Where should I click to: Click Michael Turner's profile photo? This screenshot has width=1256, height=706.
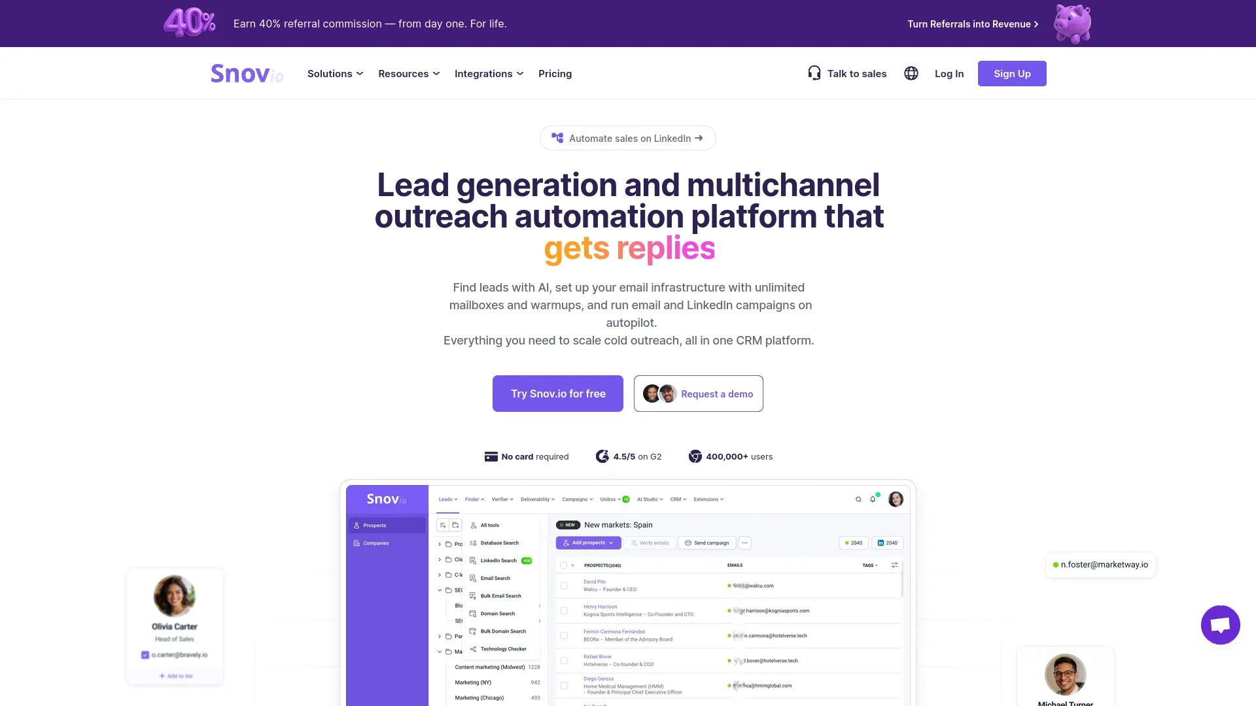pyautogui.click(x=1066, y=674)
